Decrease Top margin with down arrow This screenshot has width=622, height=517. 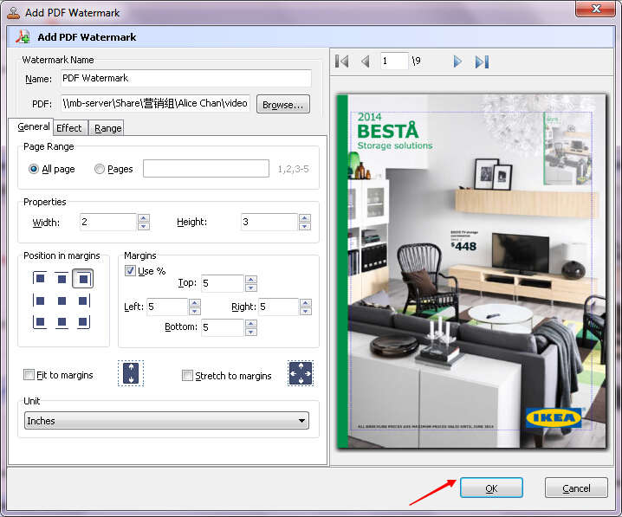coord(251,288)
